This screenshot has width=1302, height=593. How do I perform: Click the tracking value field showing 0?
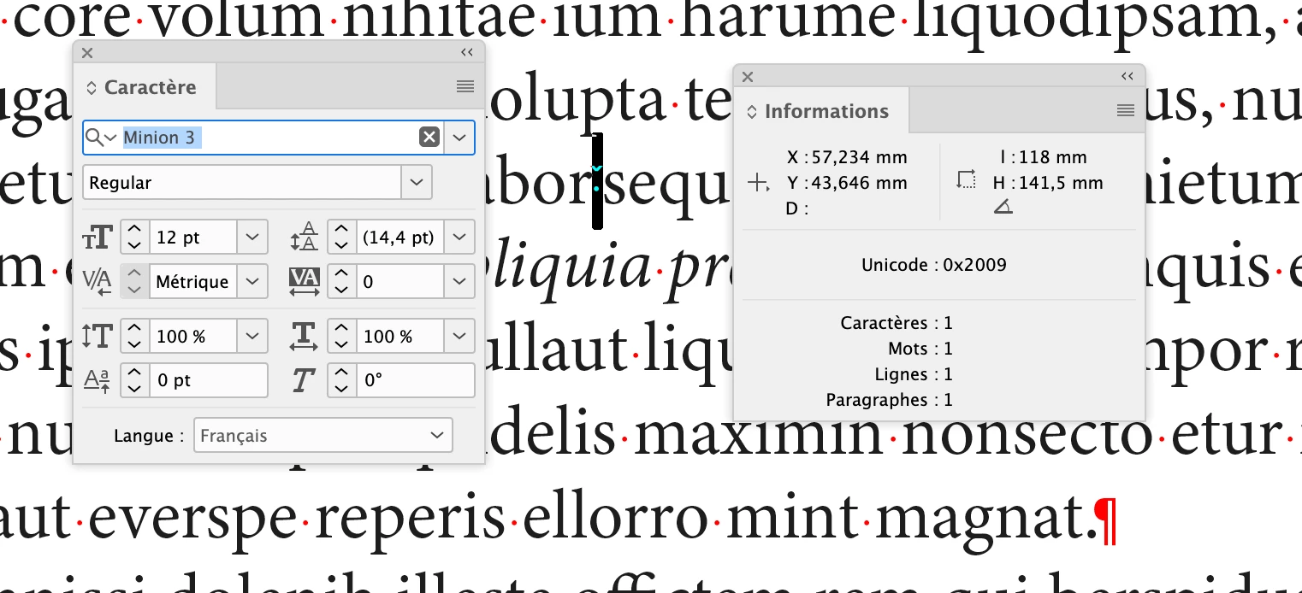(x=400, y=281)
